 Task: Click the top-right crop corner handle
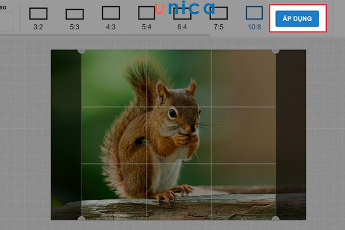(275, 50)
